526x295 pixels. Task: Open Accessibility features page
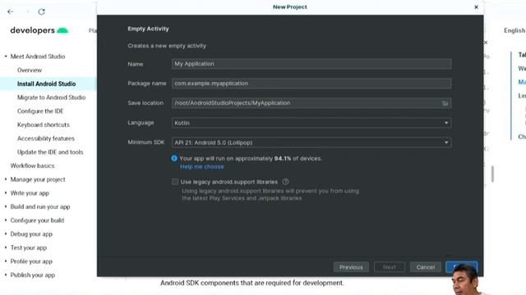point(46,138)
